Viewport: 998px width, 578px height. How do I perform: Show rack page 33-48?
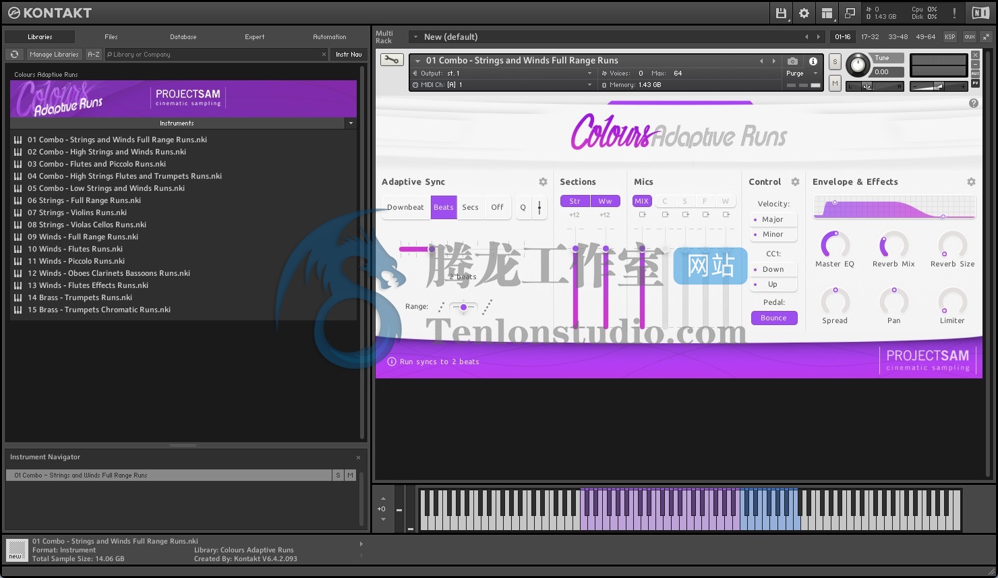(898, 37)
